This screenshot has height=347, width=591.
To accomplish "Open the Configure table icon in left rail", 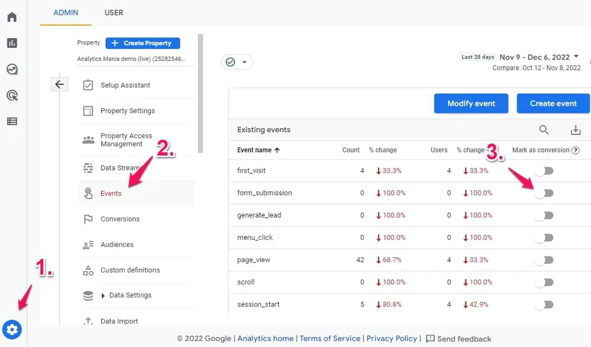I will (x=12, y=121).
